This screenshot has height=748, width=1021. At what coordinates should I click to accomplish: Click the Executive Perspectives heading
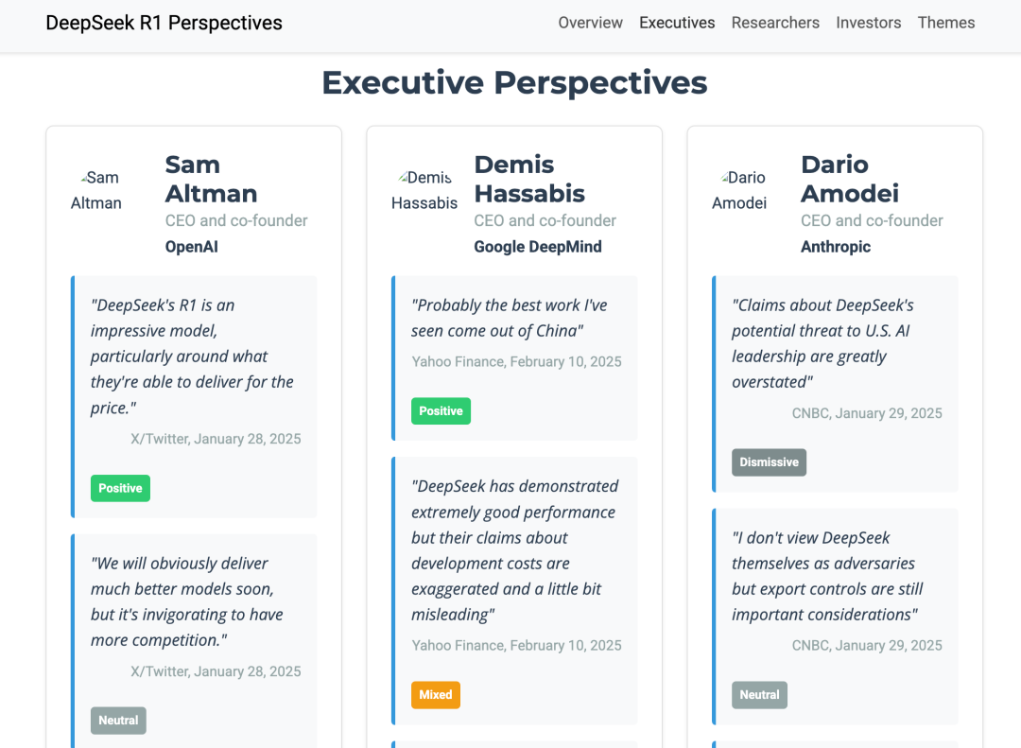(x=514, y=83)
